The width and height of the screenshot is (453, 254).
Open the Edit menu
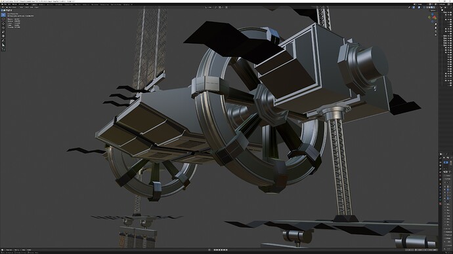9,5
